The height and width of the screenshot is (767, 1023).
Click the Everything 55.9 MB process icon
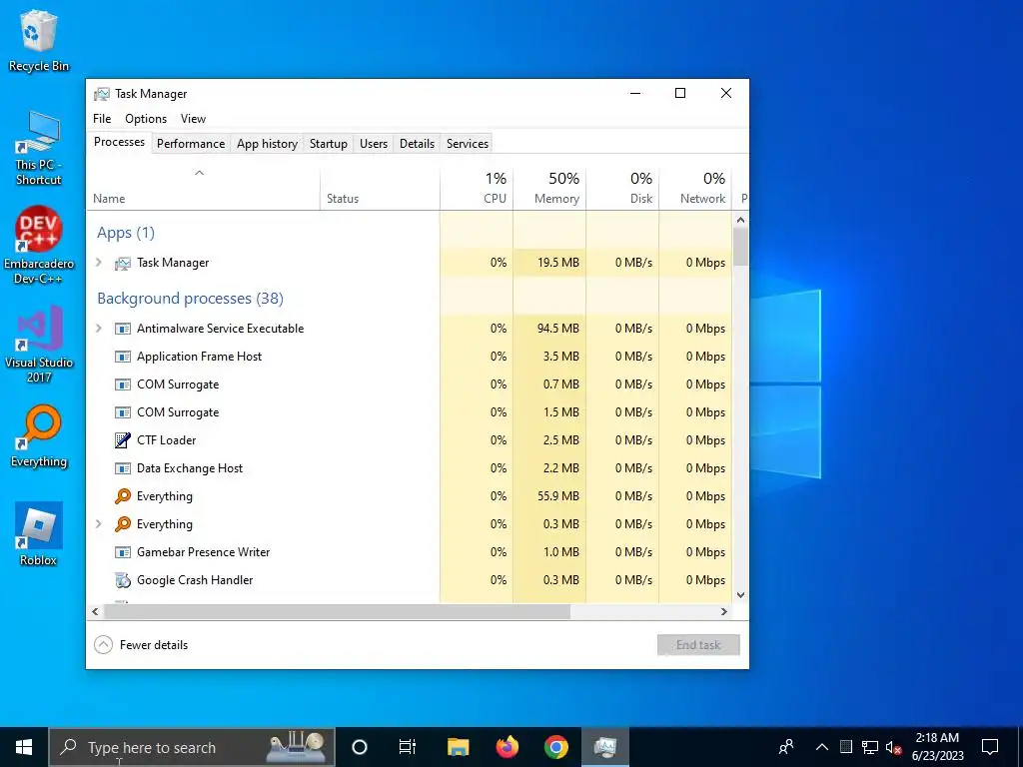(123, 496)
